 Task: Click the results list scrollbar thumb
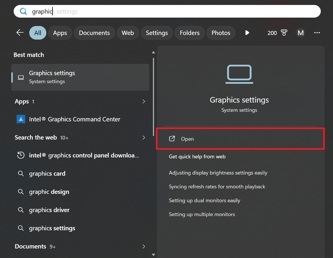coord(153,97)
